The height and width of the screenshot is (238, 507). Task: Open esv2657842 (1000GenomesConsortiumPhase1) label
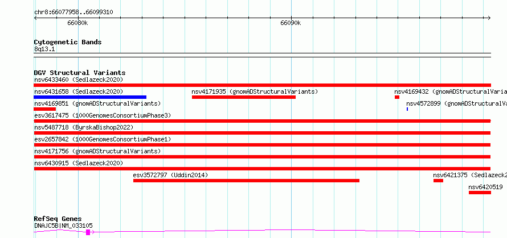(103, 139)
